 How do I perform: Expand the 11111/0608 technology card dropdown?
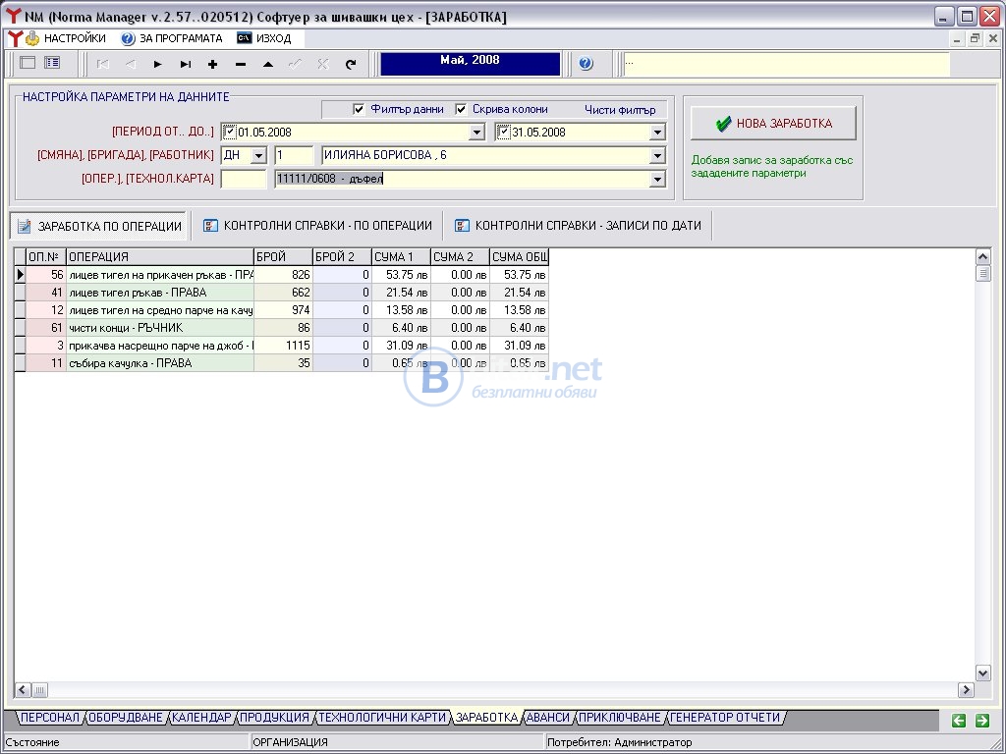point(657,180)
